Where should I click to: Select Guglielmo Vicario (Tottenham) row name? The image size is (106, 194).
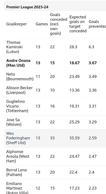(17, 106)
